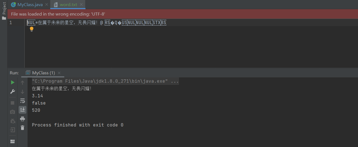Screen dimensions: 358x147
Task: Select the word.txt editor tab
Action: (68, 5)
